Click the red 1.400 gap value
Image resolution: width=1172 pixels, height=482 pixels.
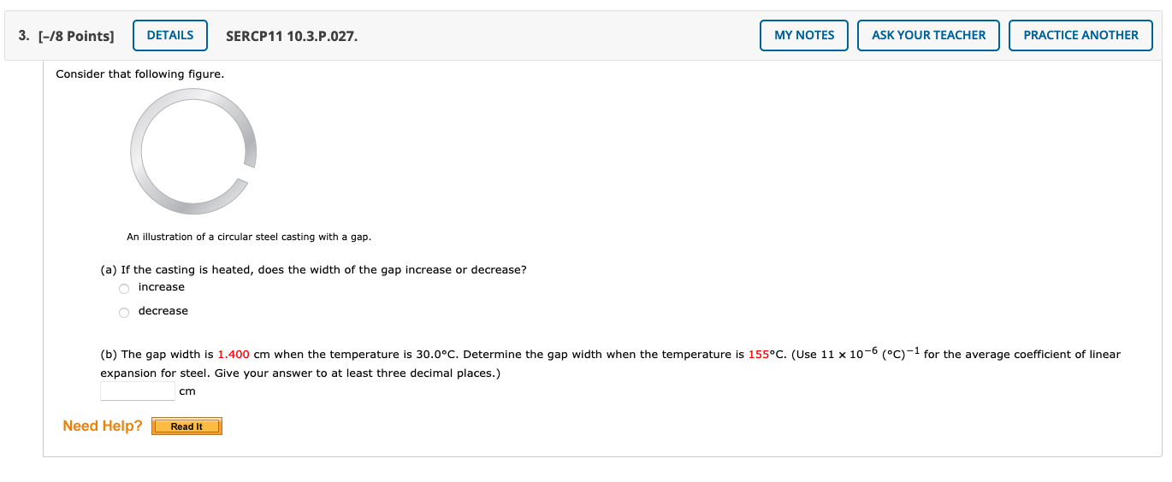[234, 355]
